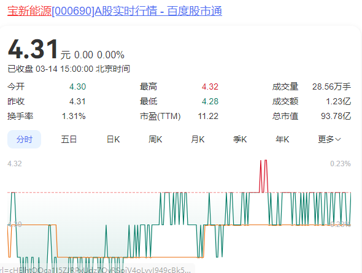This screenshot has width=362, height=273.
Task: Click the 今开 value 4.30
Action: (x=77, y=87)
